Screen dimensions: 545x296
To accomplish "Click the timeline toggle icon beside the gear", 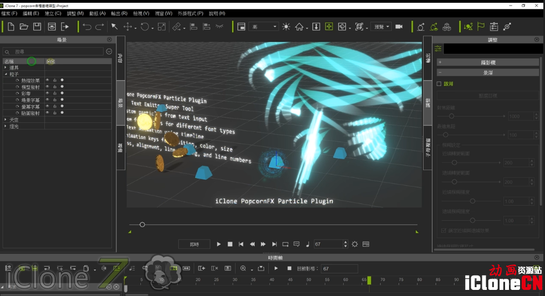I will click(366, 244).
